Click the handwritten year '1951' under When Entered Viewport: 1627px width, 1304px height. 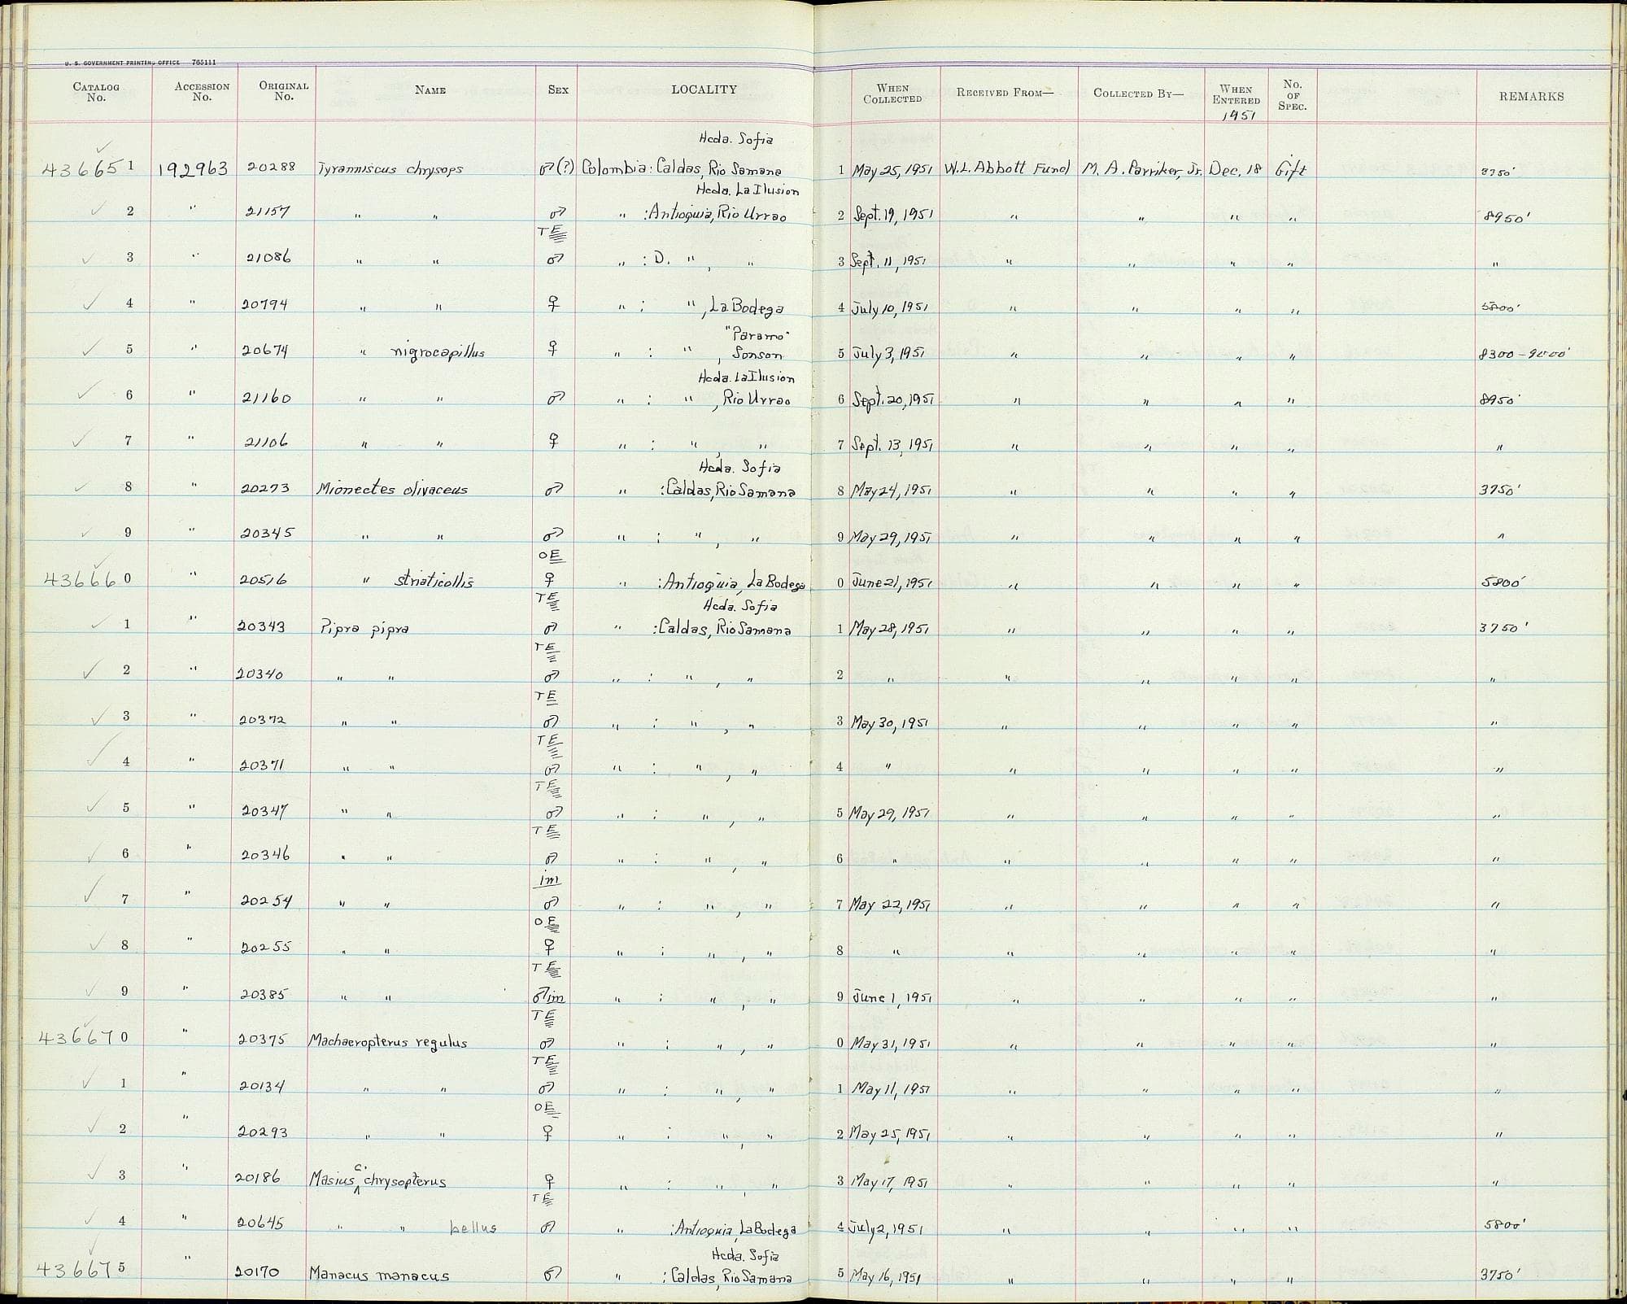click(x=1239, y=116)
